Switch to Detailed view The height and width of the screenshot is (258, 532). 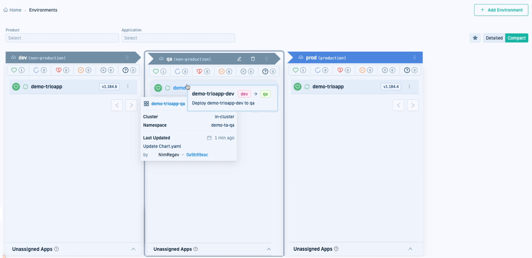(x=494, y=38)
